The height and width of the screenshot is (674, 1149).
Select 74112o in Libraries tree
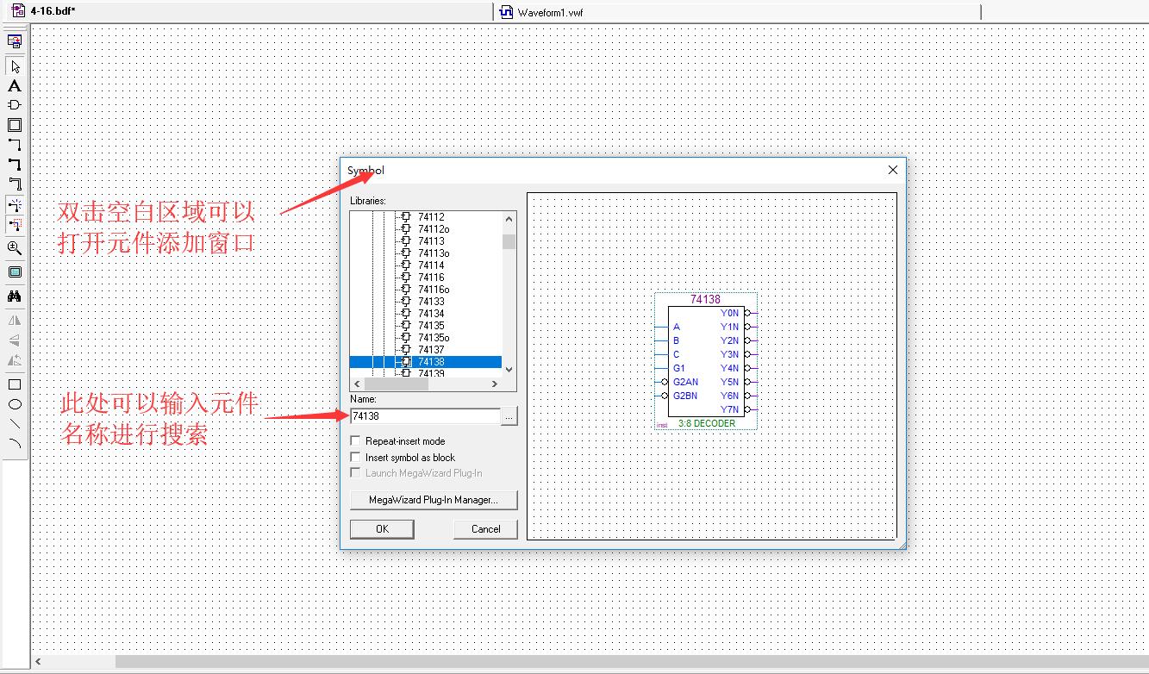coord(434,229)
